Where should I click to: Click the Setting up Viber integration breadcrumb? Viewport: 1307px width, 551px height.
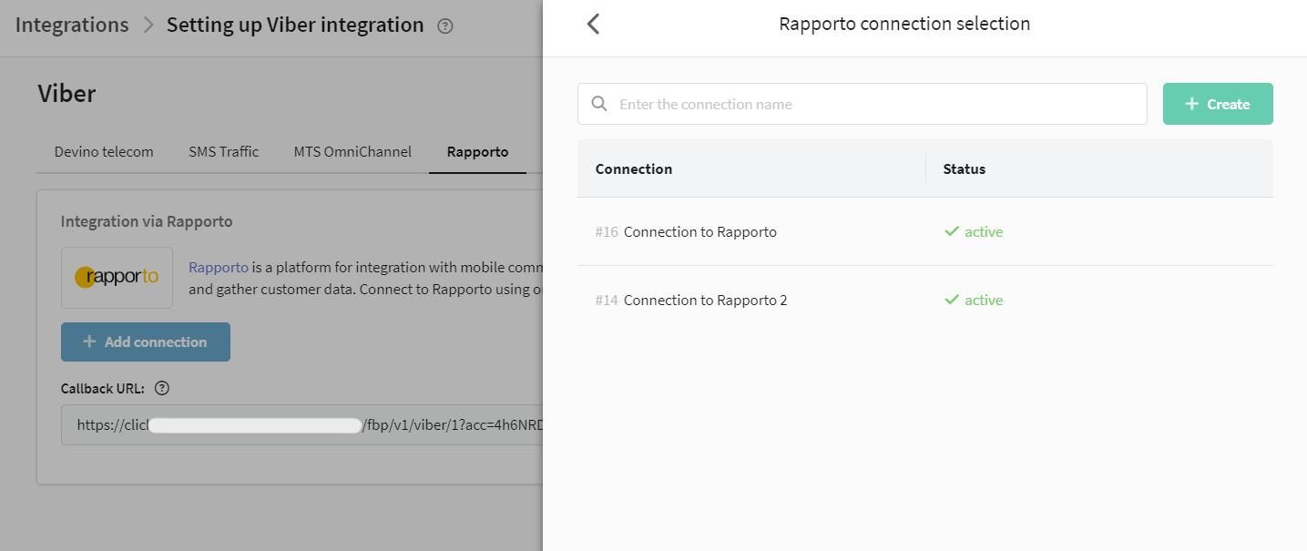pyautogui.click(x=295, y=25)
